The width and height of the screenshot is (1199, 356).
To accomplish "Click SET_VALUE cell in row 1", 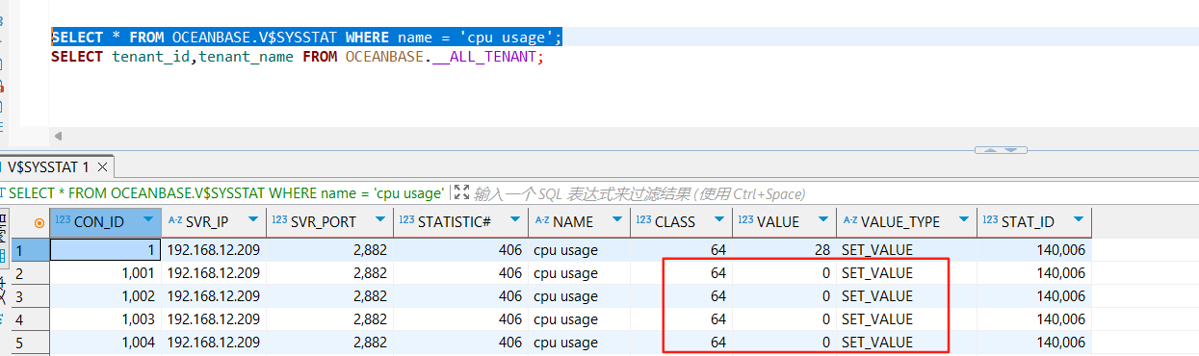I will (x=905, y=250).
